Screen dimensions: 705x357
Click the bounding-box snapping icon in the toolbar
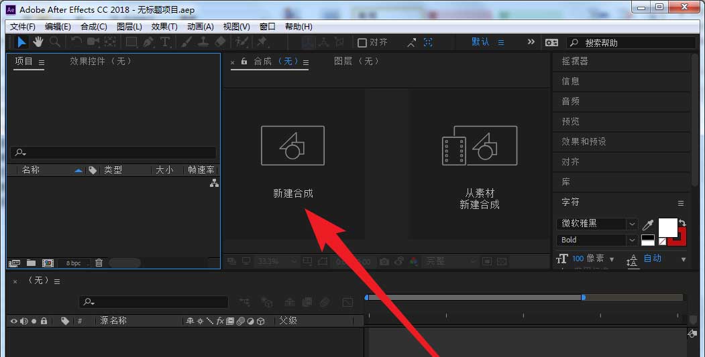428,42
